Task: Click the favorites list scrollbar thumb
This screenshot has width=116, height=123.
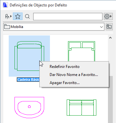Action: (x=111, y=99)
